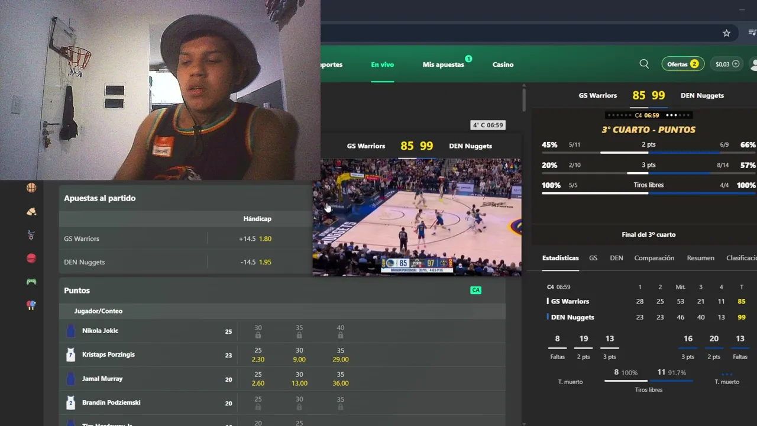Open the red cricket ball sidebar icon

pos(31,258)
